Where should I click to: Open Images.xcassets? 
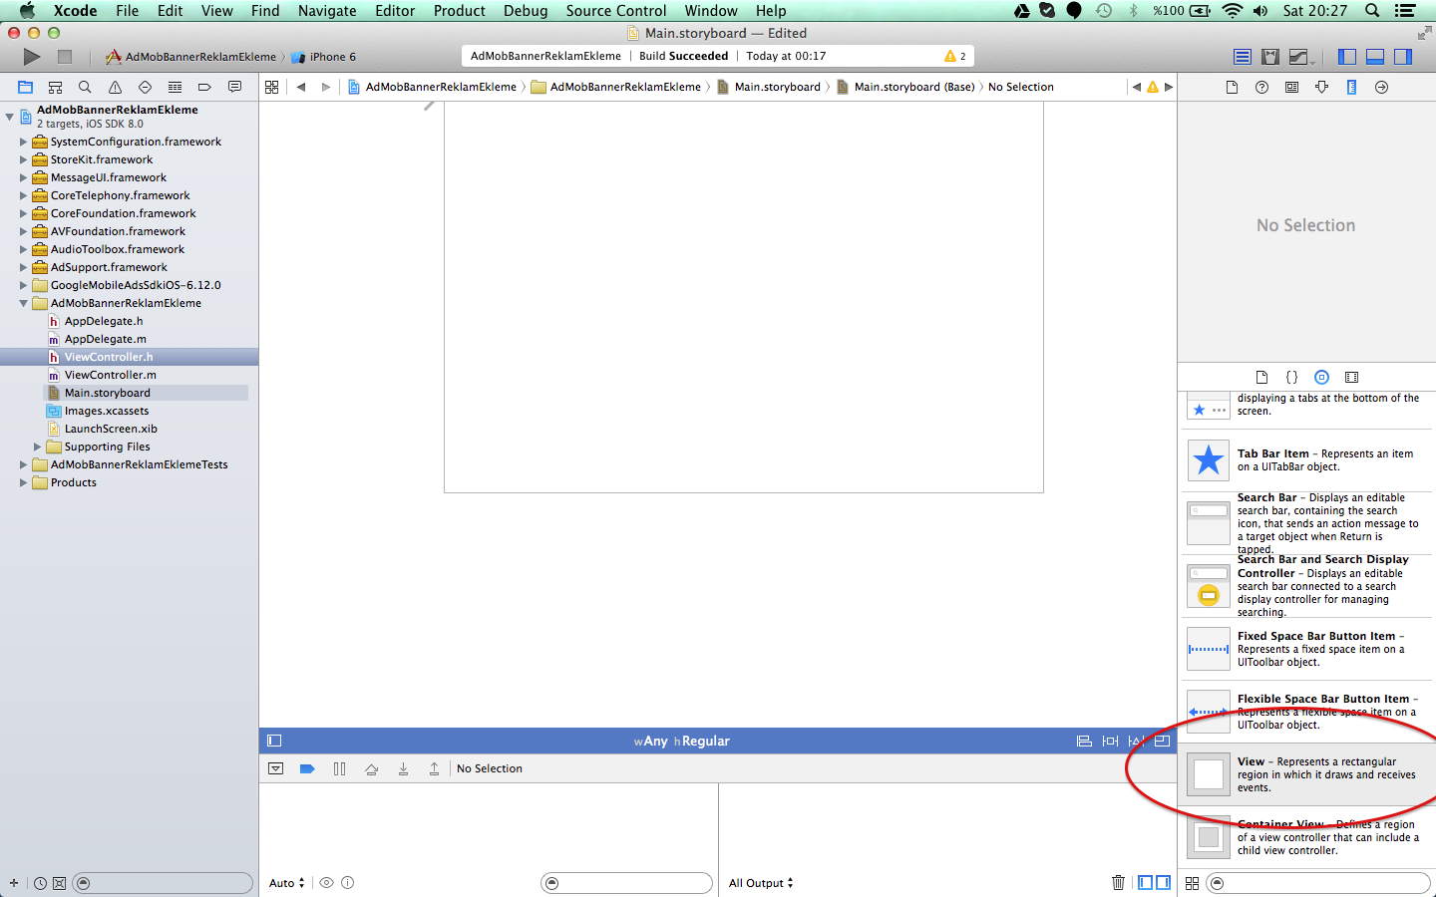pos(106,411)
